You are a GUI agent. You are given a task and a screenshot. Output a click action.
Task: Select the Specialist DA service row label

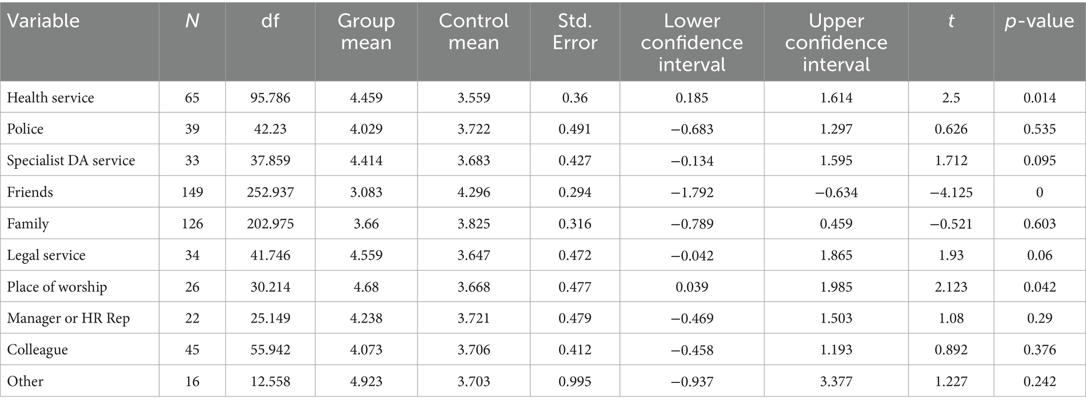pos(71,161)
